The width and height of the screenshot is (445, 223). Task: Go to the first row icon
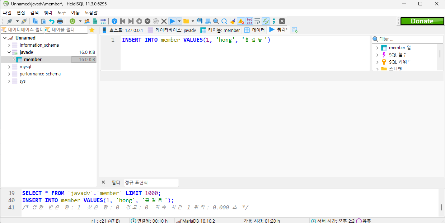tap(123, 21)
